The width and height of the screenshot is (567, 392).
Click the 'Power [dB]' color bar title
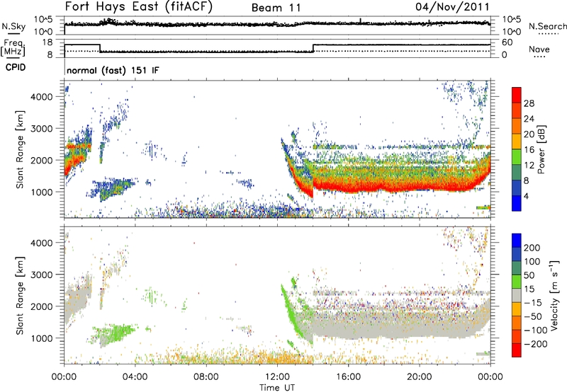541,149
